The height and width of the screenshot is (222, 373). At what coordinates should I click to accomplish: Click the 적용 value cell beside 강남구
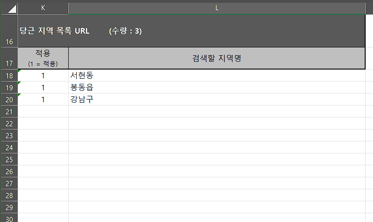point(43,99)
